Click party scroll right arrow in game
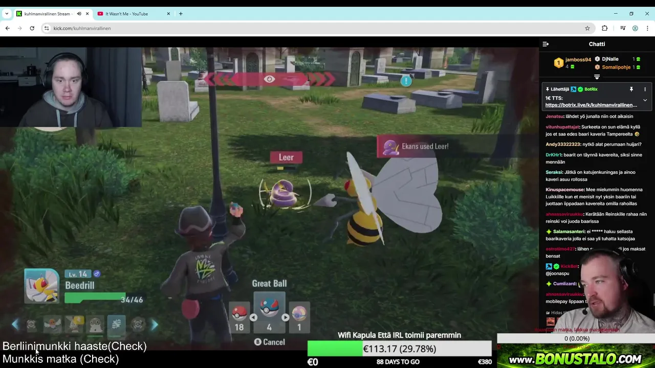The width and height of the screenshot is (655, 368). coord(155,324)
